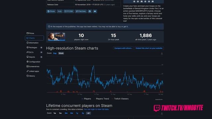Toggle the Players legend series
This screenshot has height=119, width=212.
pos(86,99)
